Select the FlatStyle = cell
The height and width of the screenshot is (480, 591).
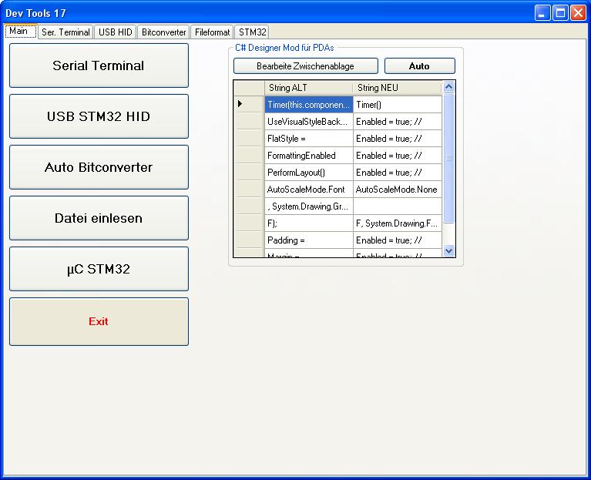pyautogui.click(x=308, y=139)
